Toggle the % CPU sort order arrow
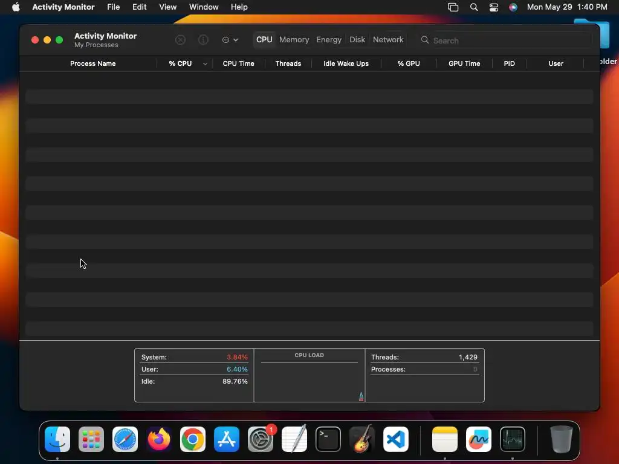Image resolution: width=619 pixels, height=464 pixels. pyautogui.click(x=206, y=63)
